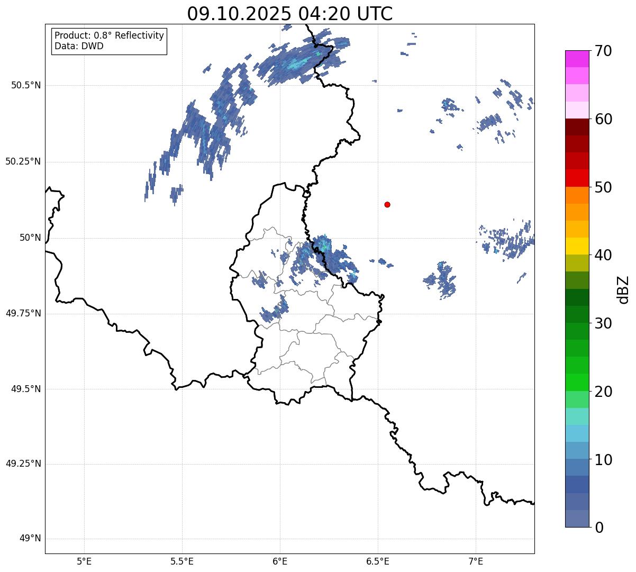Click the latitude label 50.5°N
The width and height of the screenshot is (636, 572).
point(26,85)
